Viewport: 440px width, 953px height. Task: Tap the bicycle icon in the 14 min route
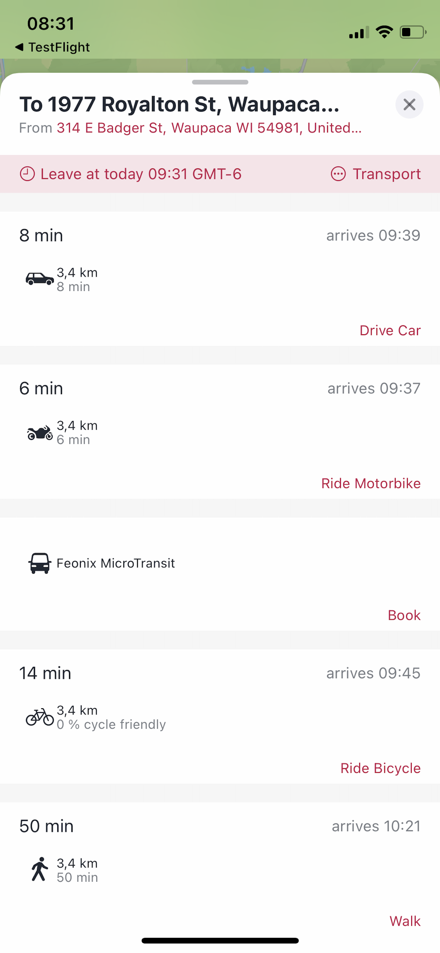coord(40,717)
